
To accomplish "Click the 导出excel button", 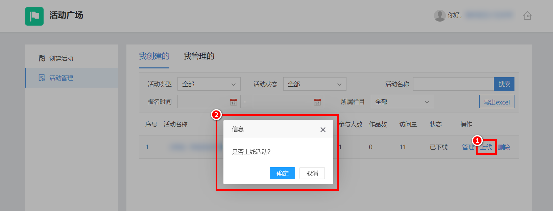I will tap(497, 102).
